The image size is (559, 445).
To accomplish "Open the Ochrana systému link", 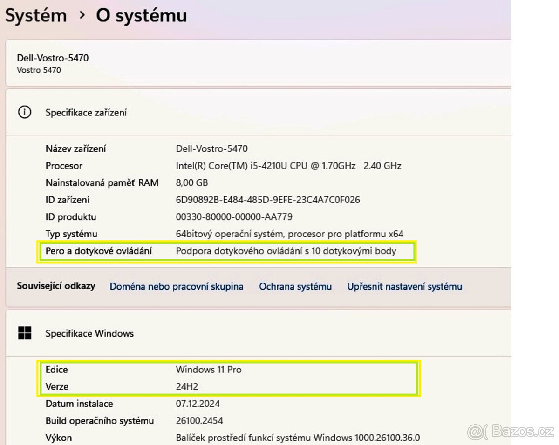I will coord(295,286).
